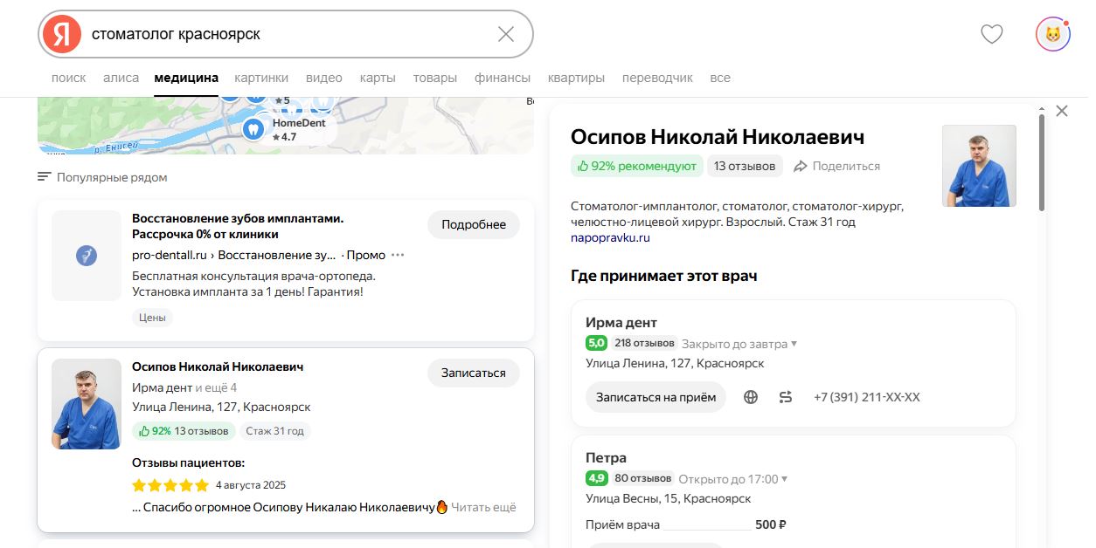
Task: Open favorites via heart icon
Action: click(x=991, y=34)
